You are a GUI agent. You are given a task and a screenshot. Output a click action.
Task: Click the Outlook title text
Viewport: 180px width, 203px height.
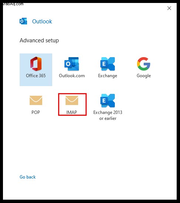(x=42, y=22)
